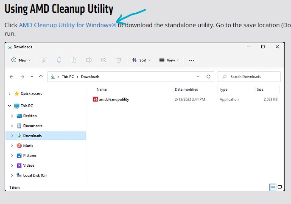Open the recent locations chevron

coord(32,76)
